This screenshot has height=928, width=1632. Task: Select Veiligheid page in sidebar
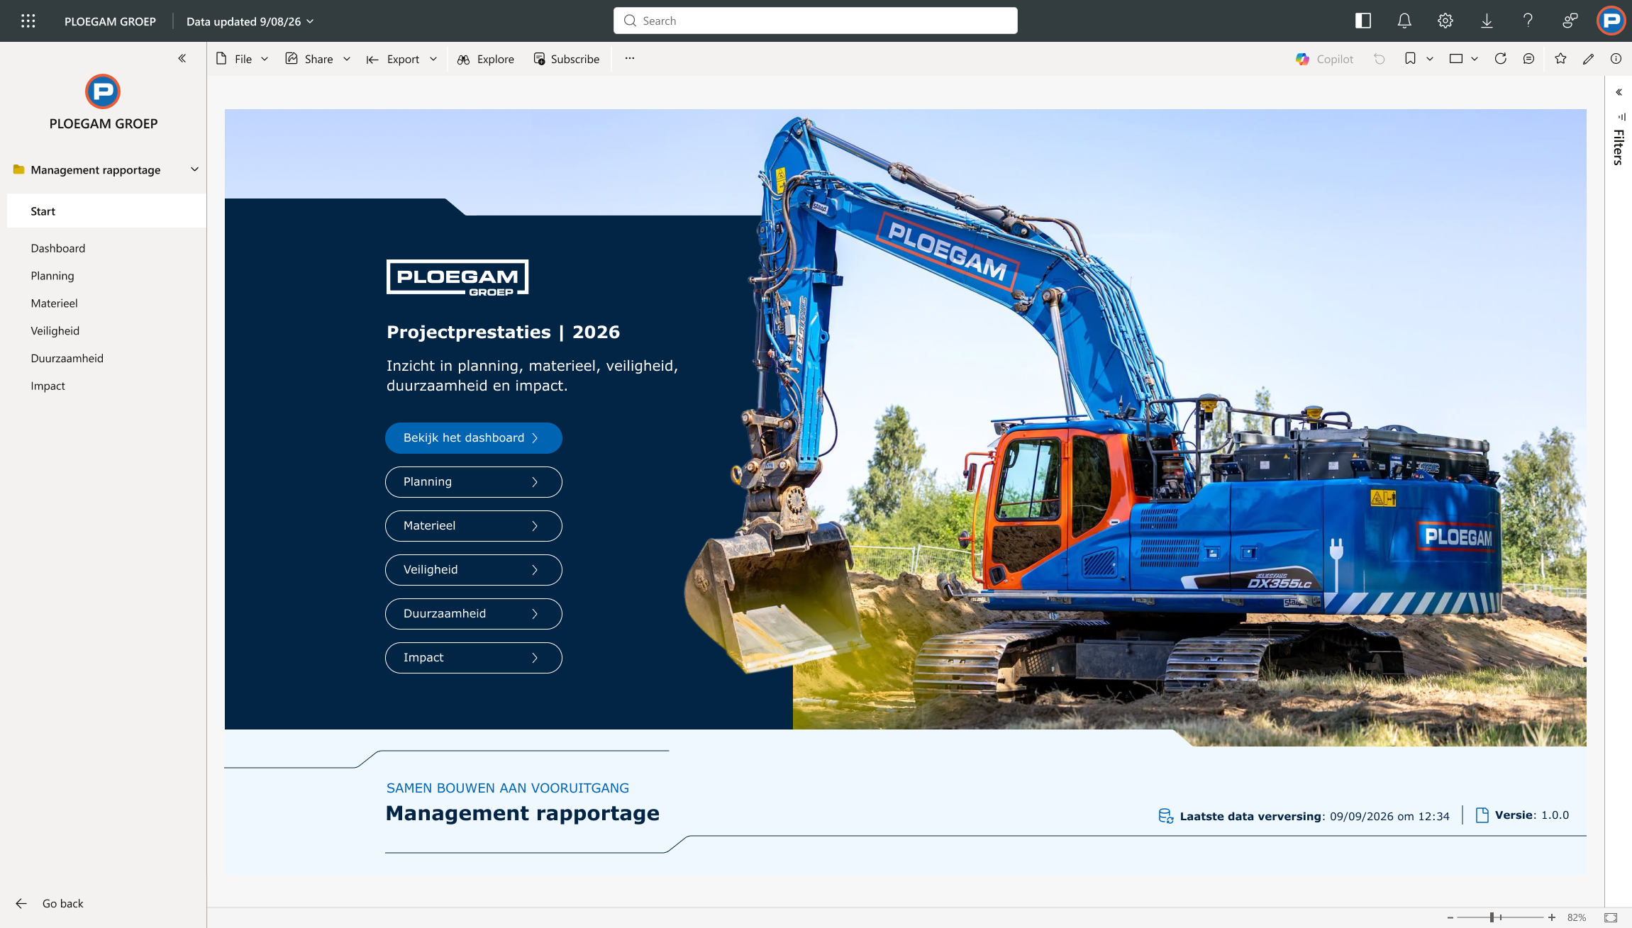pos(55,331)
